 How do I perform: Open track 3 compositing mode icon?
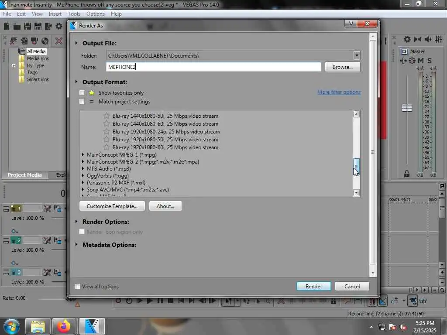pos(58,272)
